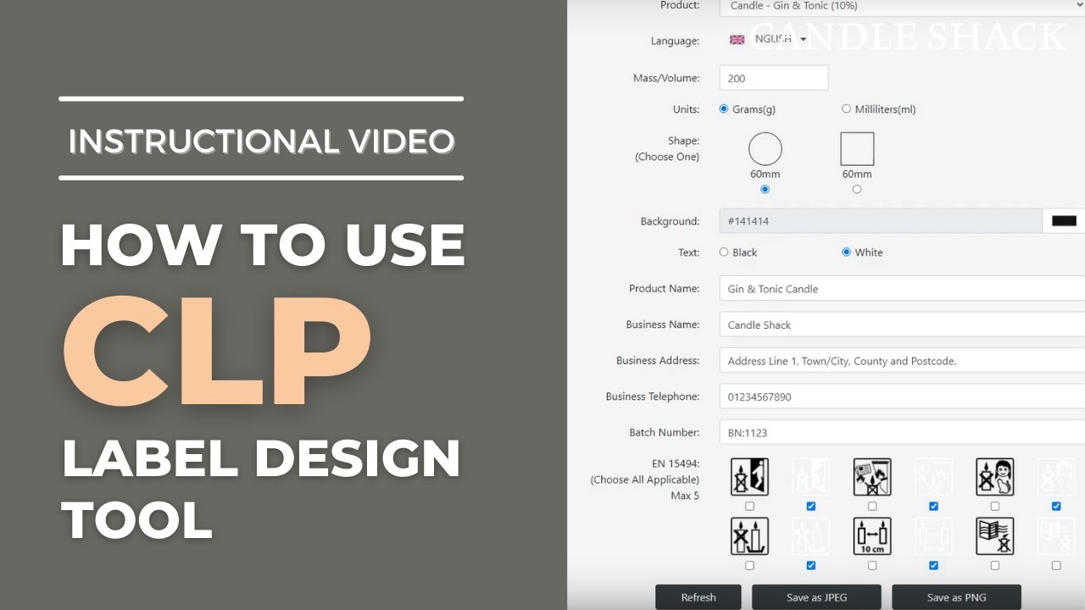Click the white 'keep away from flammable things' pictogram
Image resolution: width=1085 pixels, height=610 pixels.
[933, 477]
